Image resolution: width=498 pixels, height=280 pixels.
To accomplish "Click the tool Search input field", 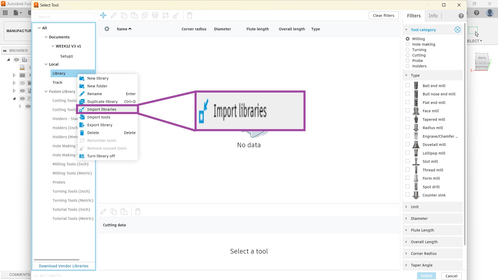I will 65,17.
